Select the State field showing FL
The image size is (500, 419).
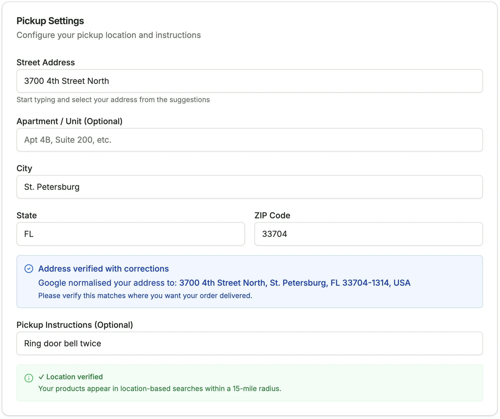pyautogui.click(x=131, y=234)
